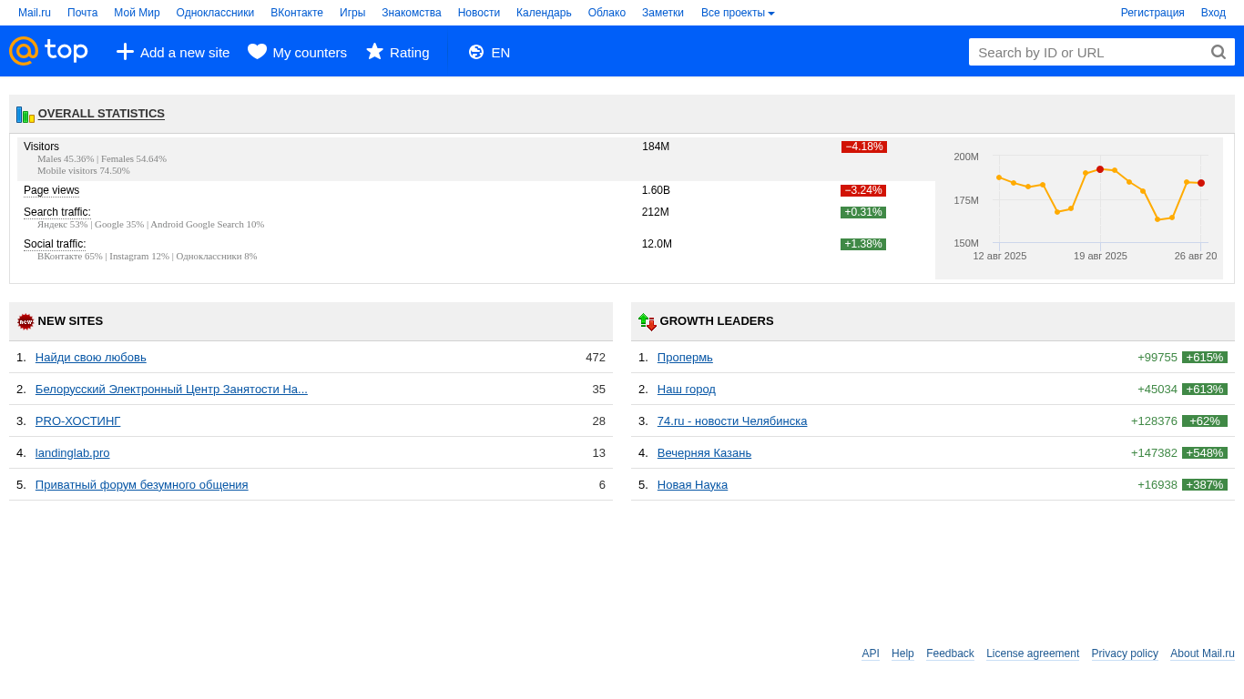Open 74.ru - новости Челябинска link
Screen dimensions: 1244x699
(x=732, y=421)
